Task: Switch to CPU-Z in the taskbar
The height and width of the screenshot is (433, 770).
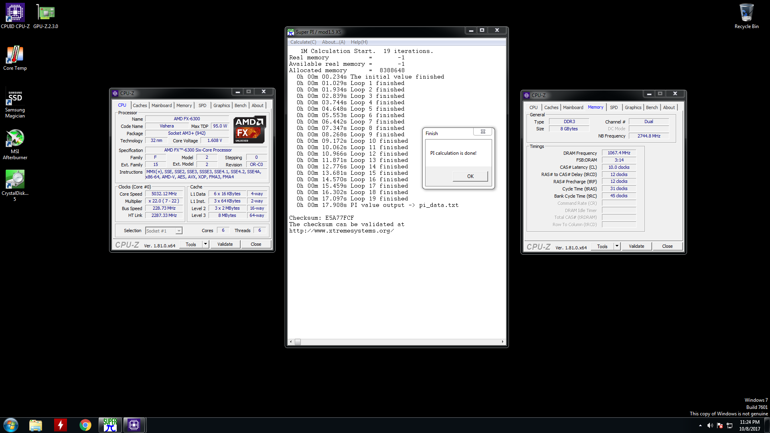Action: (134, 425)
